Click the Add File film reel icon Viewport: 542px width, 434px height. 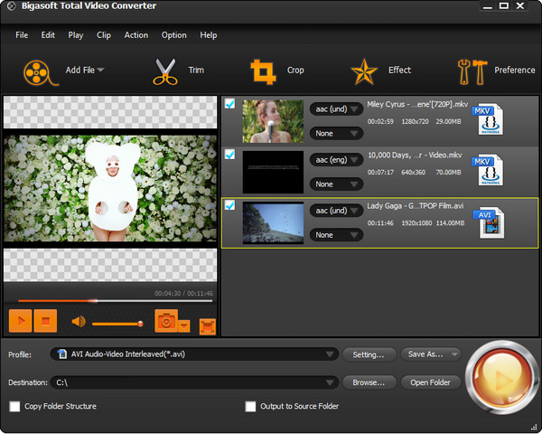tap(40, 72)
